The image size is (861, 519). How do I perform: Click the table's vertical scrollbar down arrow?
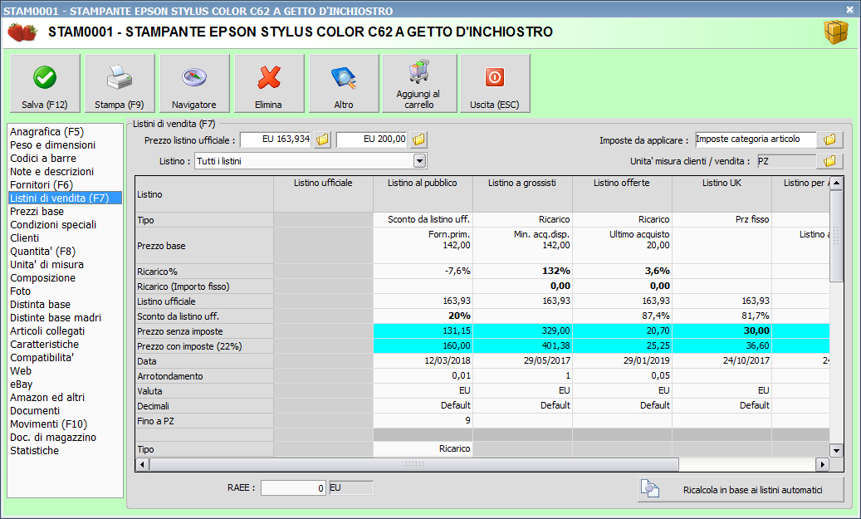(836, 450)
